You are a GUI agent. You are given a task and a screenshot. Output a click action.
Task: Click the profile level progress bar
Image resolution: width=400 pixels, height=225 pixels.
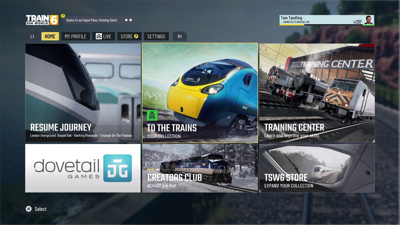321,25
